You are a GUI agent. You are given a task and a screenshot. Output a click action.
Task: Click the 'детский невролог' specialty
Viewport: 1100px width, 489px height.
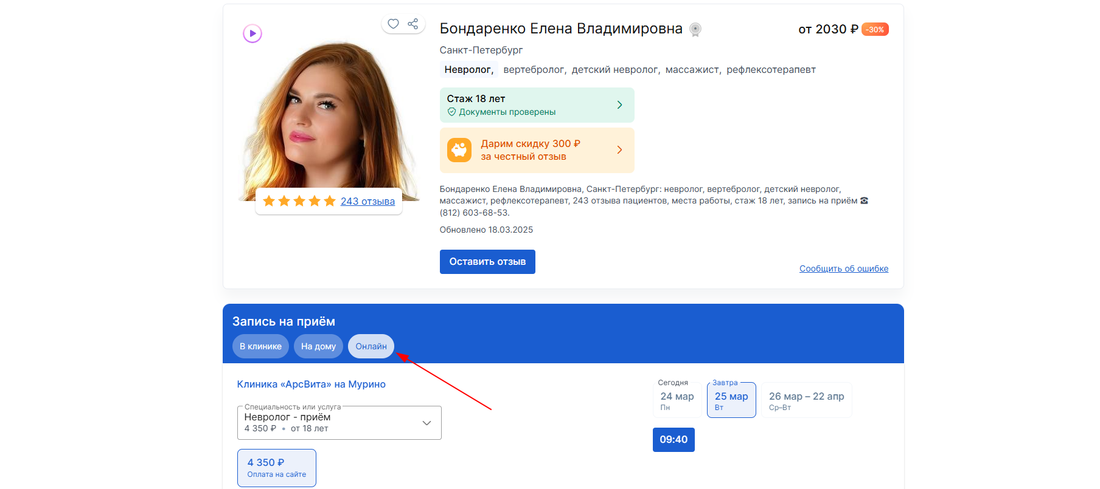[616, 70]
